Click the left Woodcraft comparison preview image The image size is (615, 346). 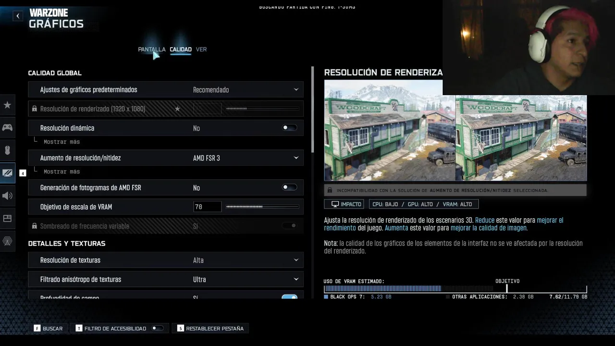[x=390, y=130]
